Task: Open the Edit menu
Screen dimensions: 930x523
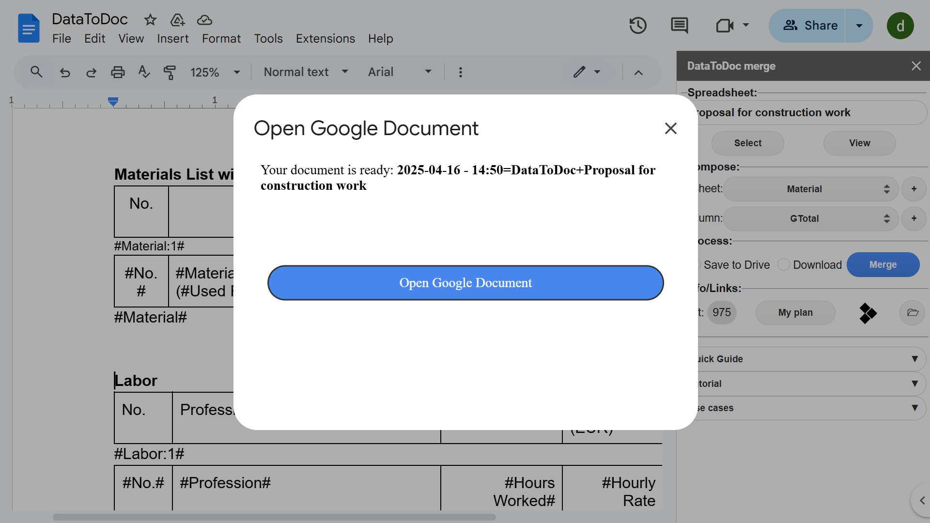Action: pyautogui.click(x=94, y=39)
